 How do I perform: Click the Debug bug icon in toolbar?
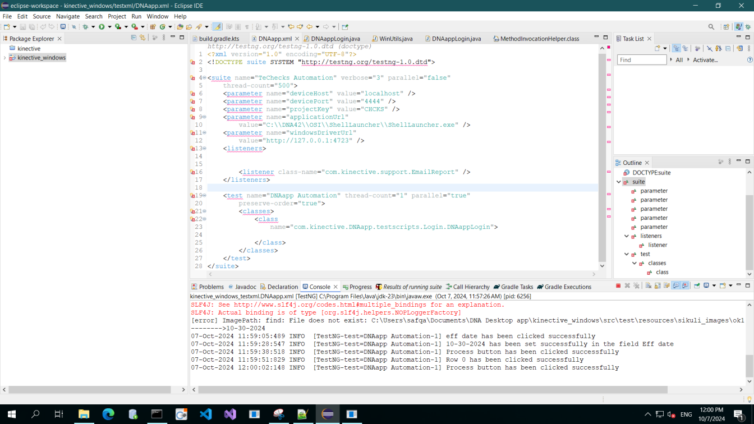coord(86,27)
